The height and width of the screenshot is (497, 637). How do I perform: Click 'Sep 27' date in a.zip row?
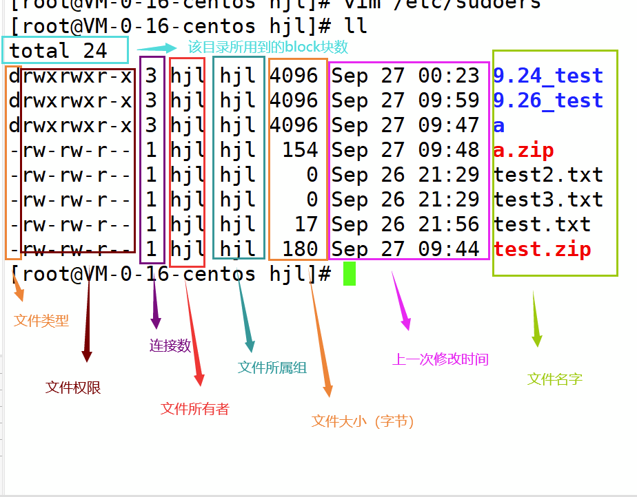click(x=368, y=151)
